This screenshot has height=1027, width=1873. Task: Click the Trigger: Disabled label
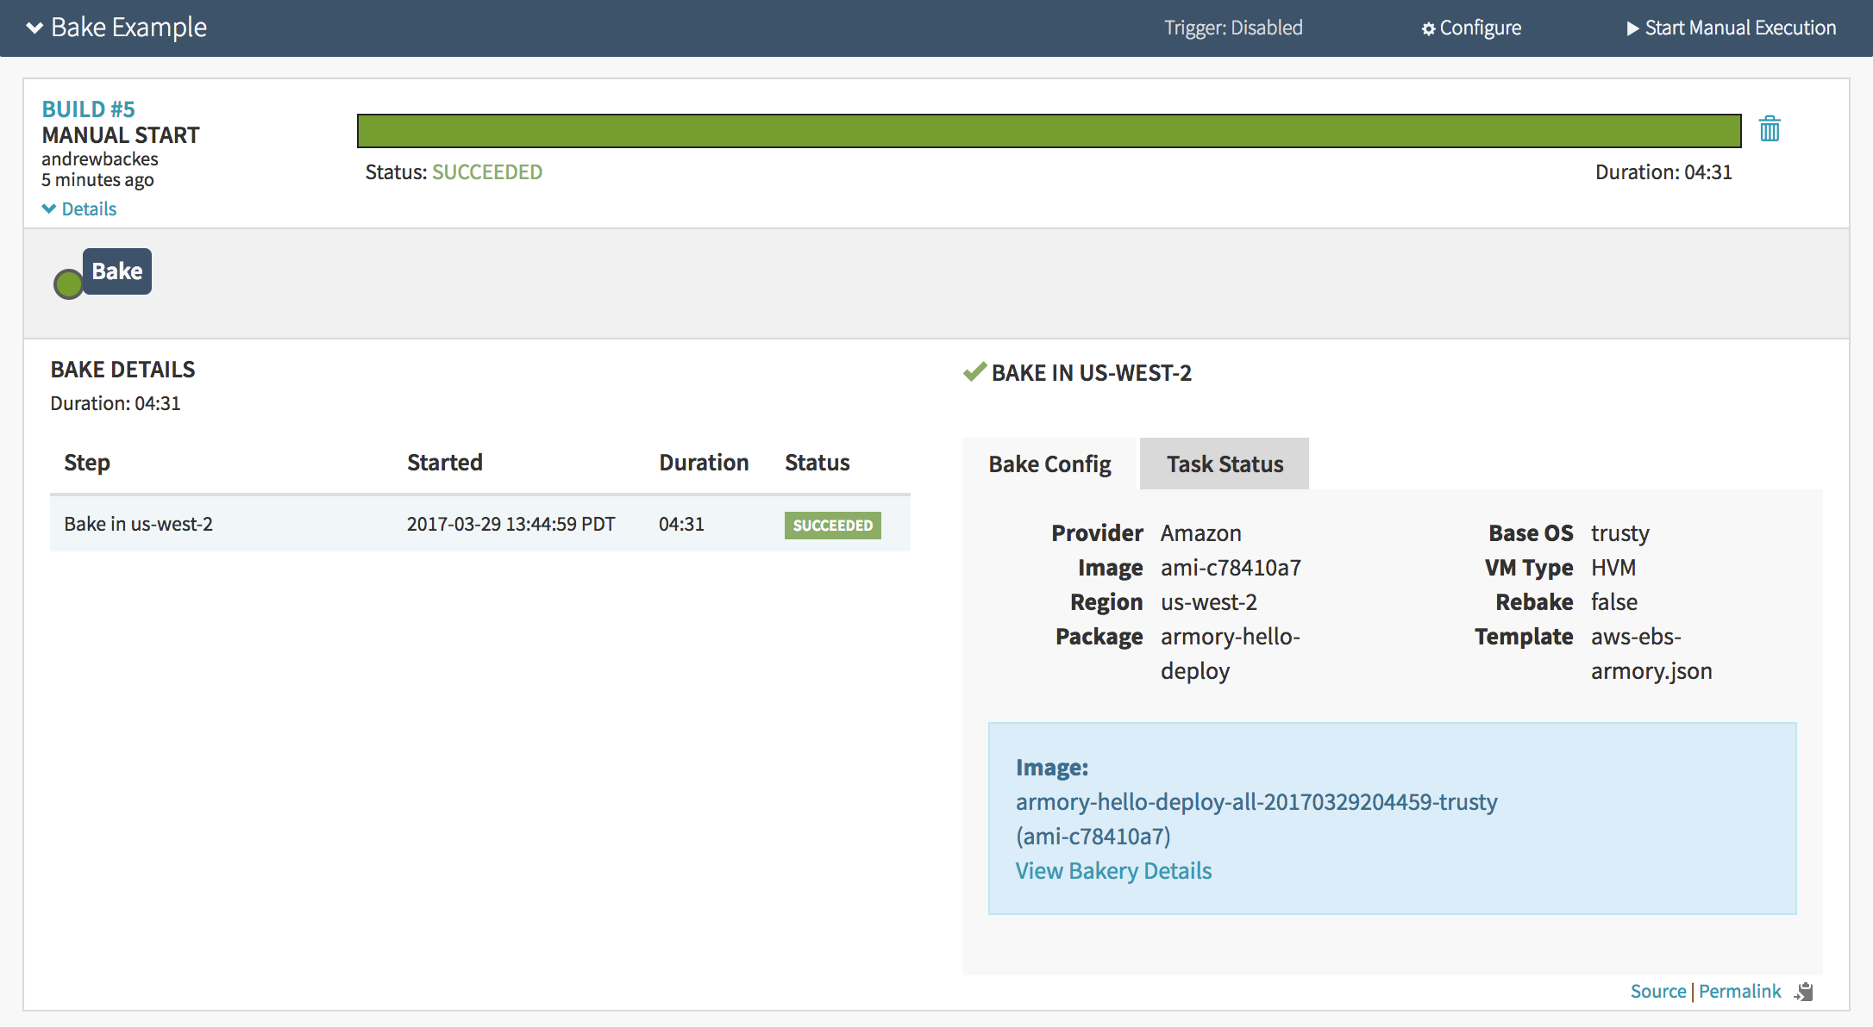(x=1233, y=28)
